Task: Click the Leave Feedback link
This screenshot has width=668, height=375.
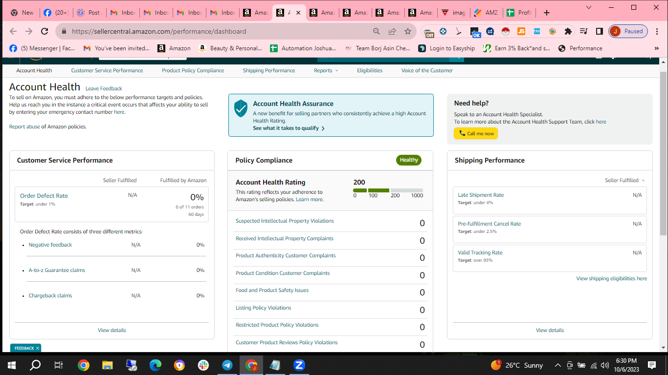Action: 104,88
